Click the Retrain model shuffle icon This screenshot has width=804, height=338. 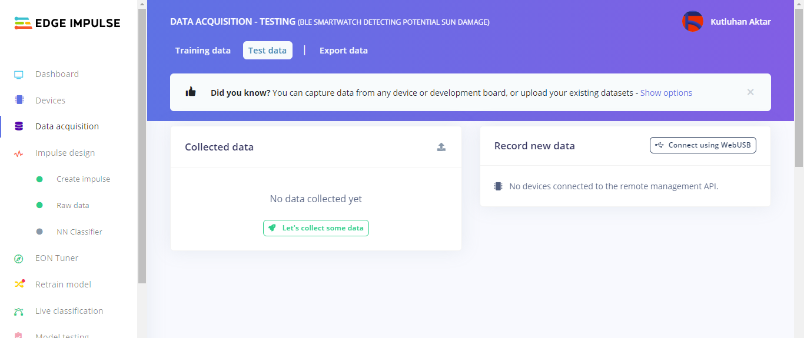coord(19,285)
